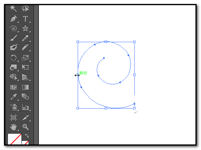Select the Perspective Grid tool
Screen dimensions: 201x150
coord(25,77)
